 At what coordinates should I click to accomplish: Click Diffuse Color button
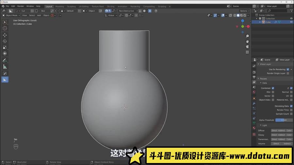coord(289,130)
